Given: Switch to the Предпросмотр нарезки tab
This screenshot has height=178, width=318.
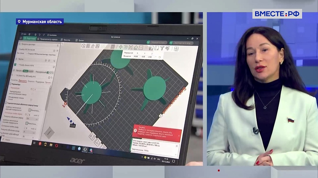Looking at the screenshot, I should [x=48, y=39].
